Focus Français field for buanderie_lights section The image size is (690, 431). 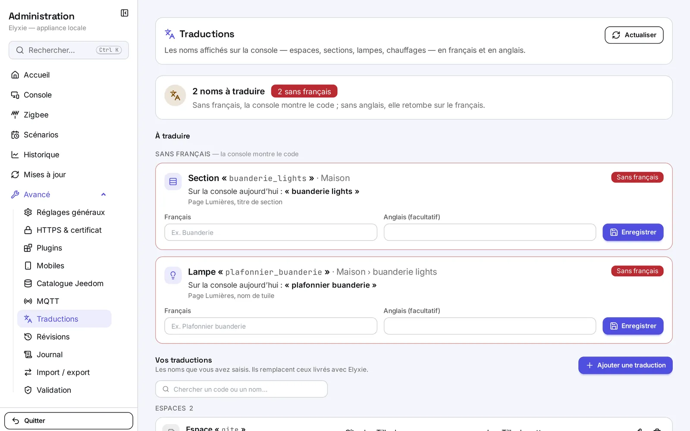click(270, 232)
